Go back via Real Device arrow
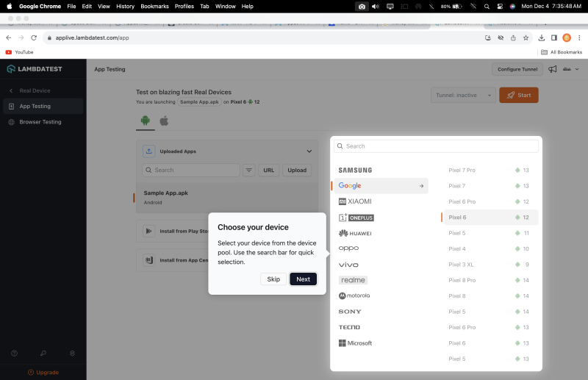Viewport: 588px width, 380px height. 11,91
